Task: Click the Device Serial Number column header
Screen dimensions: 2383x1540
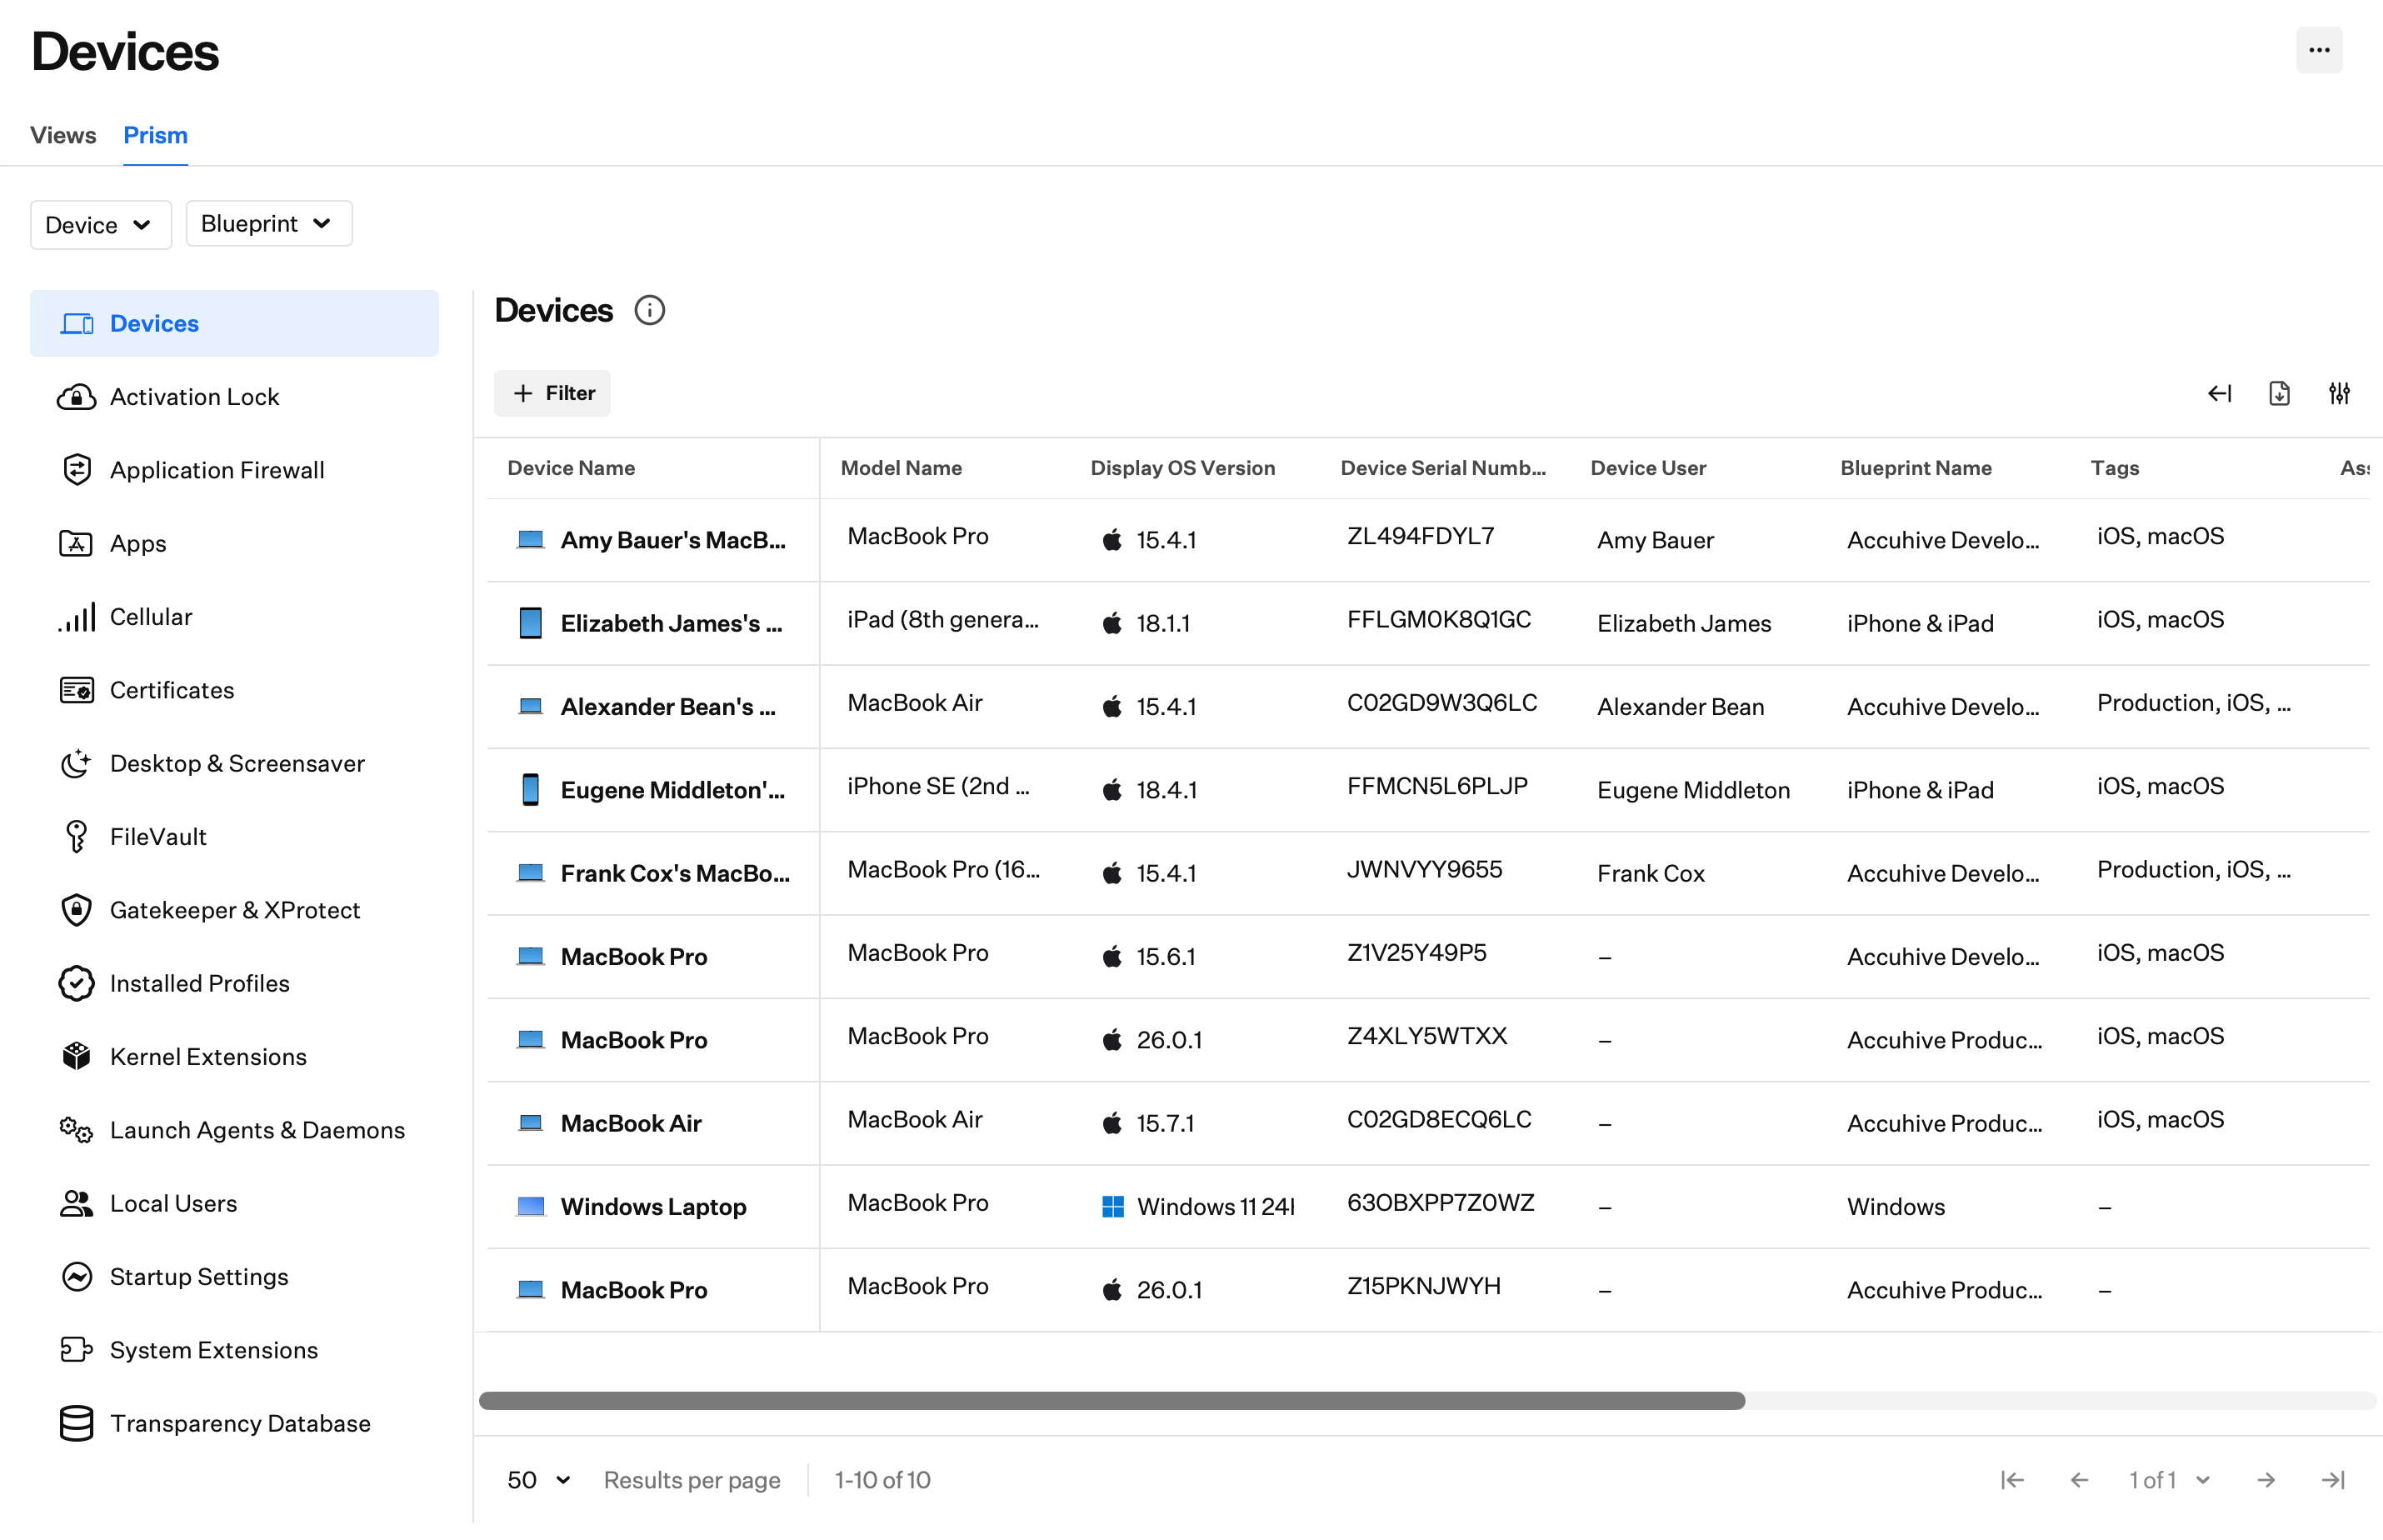Action: point(1442,469)
